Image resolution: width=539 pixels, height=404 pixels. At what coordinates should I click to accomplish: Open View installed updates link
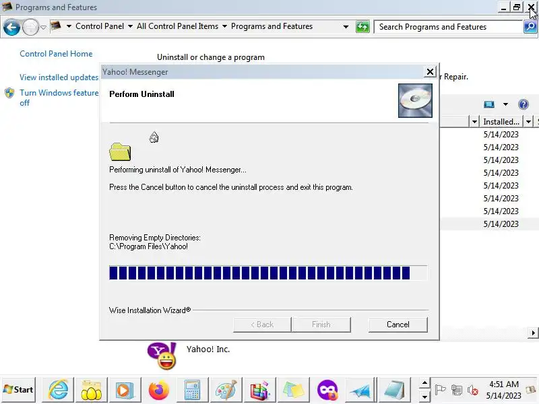pos(59,77)
